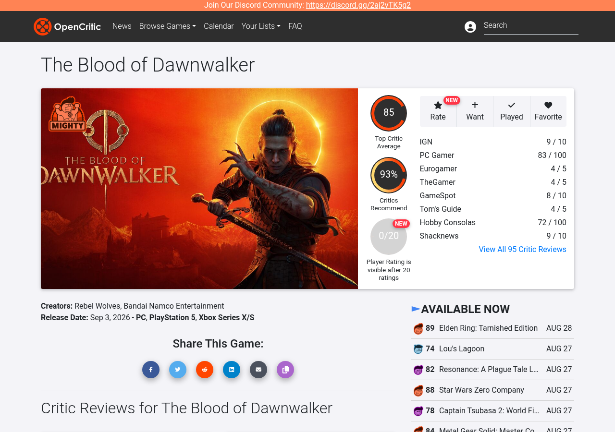The width and height of the screenshot is (615, 432).
Task: Open Lou's Lagoon game page
Action: pyautogui.click(x=462, y=349)
